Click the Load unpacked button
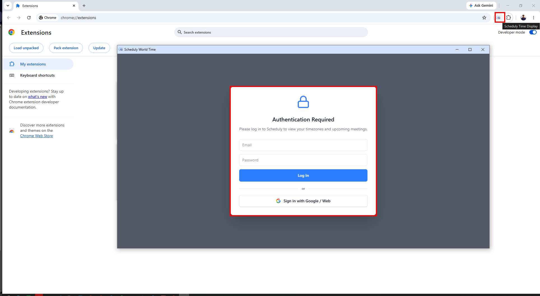540x296 pixels. coord(26,48)
